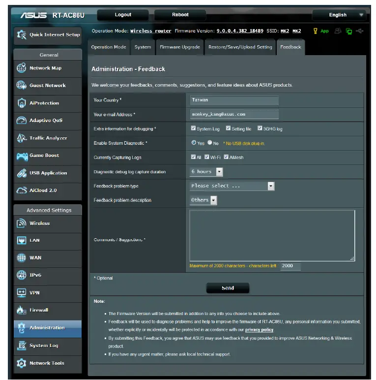The width and height of the screenshot is (376, 380).
Task: Open Guest Network icon in sidebar
Action: pos(21,85)
